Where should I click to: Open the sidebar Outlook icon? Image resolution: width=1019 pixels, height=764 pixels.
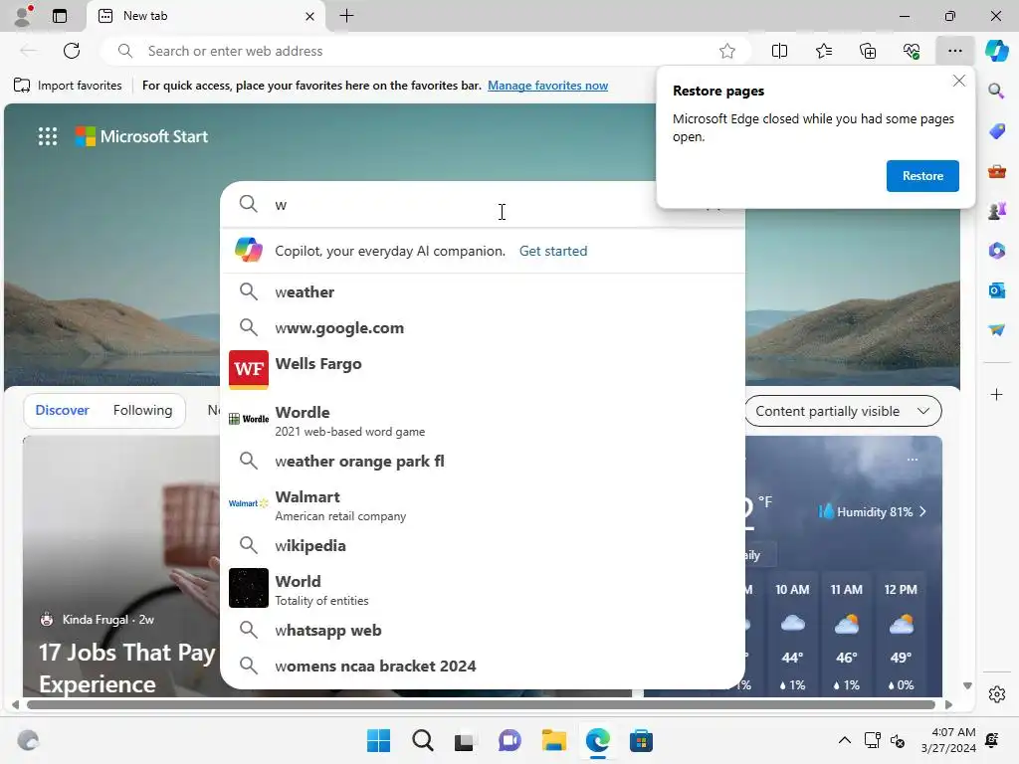click(x=996, y=289)
